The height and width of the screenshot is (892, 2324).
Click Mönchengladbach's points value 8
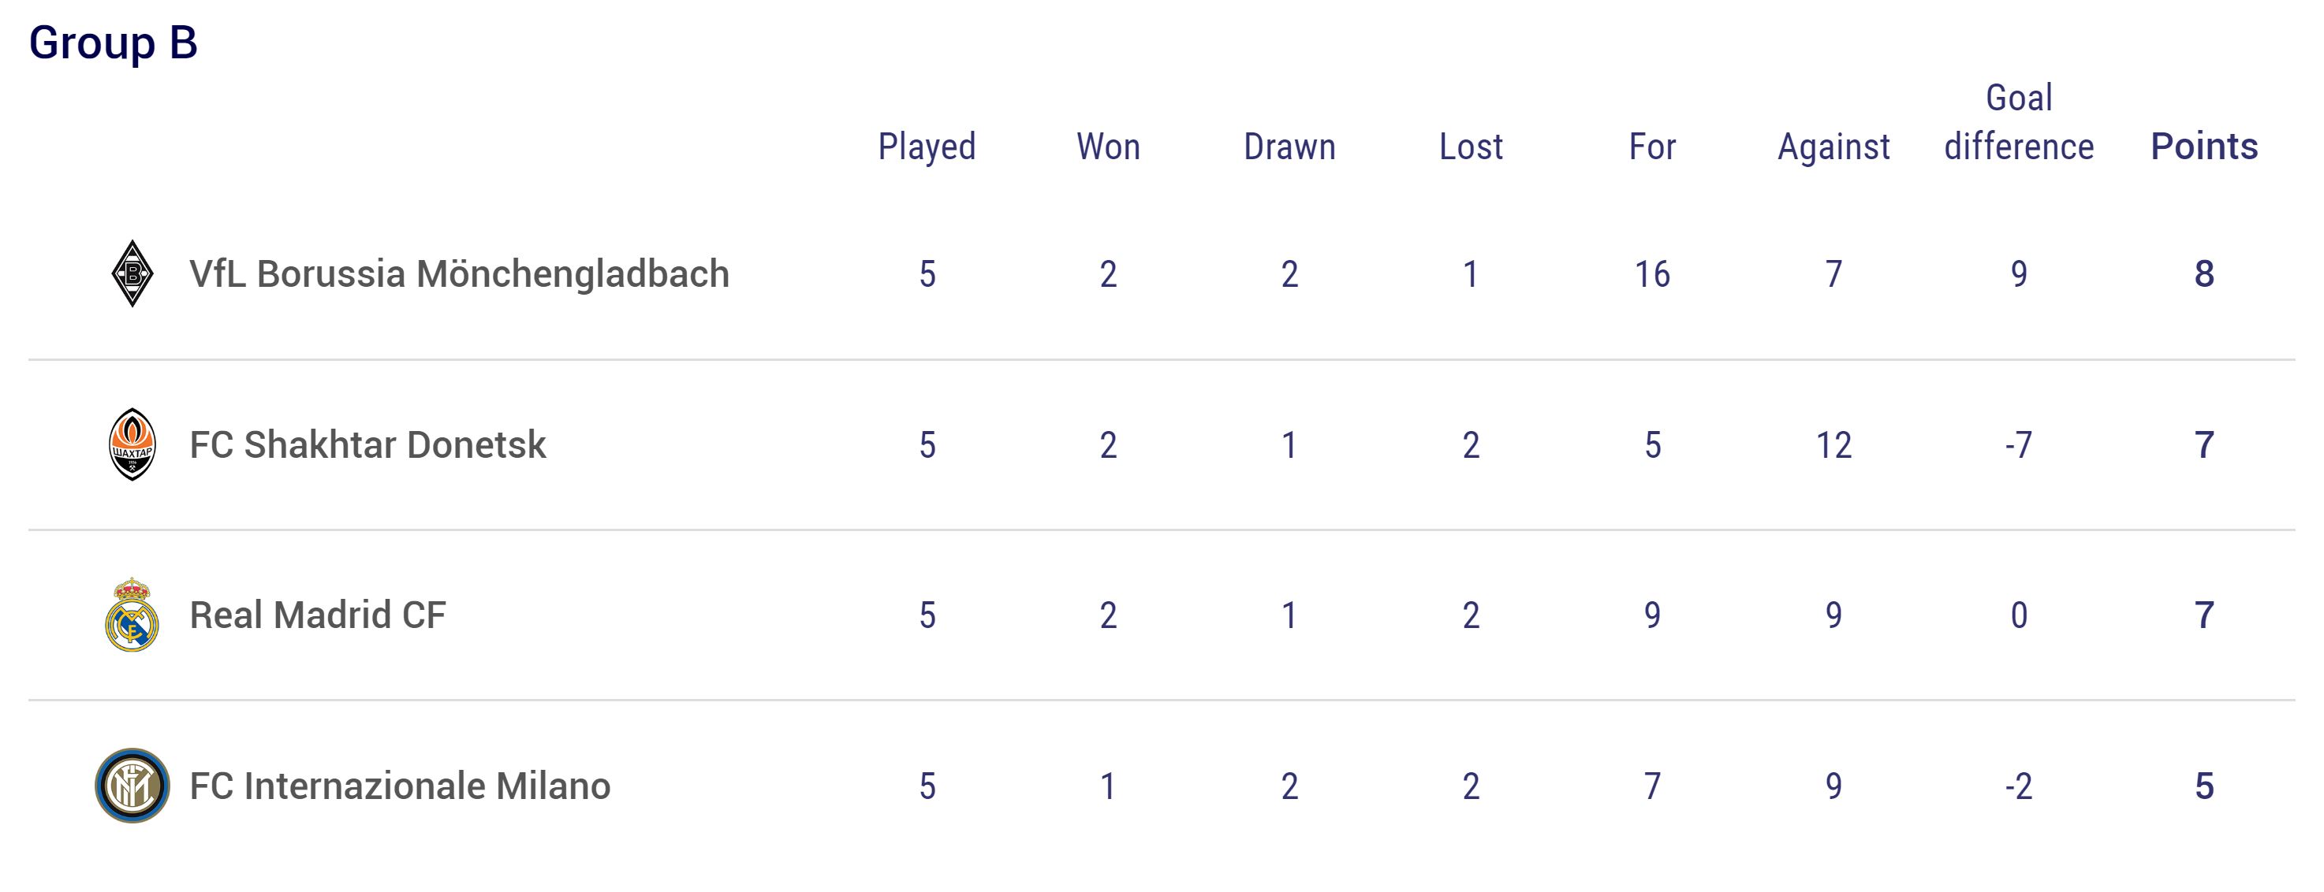[x=2204, y=273]
